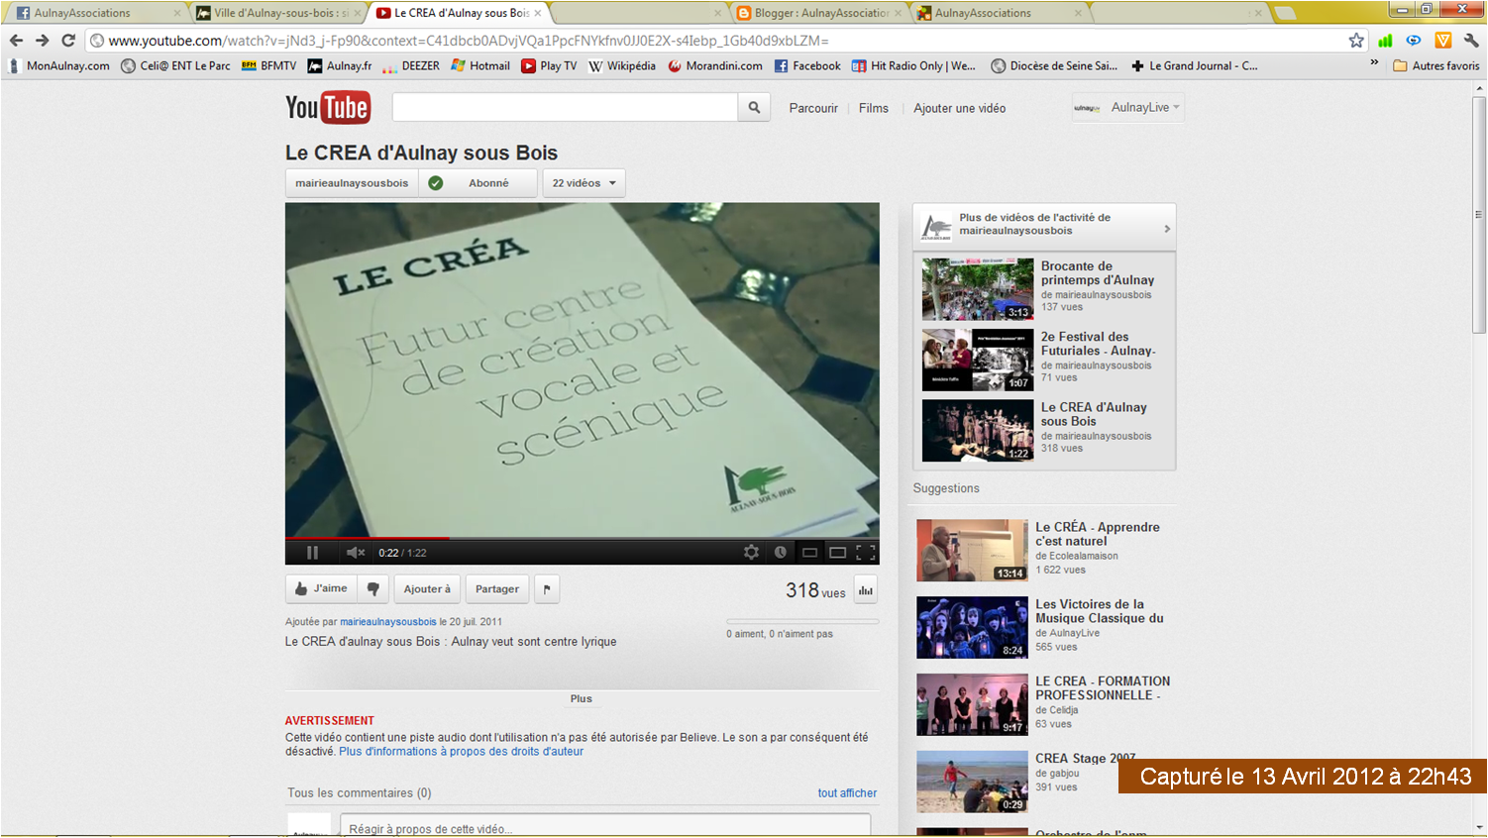Open a new browser tab
This screenshot has width=1488, height=838.
pyautogui.click(x=1285, y=13)
